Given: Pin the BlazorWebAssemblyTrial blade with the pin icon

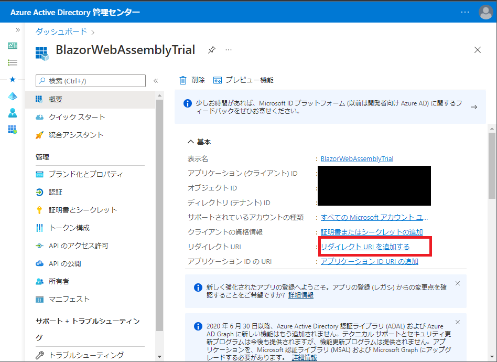Looking at the screenshot, I should (211, 50).
